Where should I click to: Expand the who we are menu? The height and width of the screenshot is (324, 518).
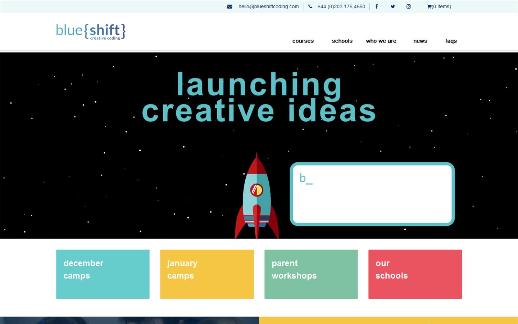coord(381,41)
